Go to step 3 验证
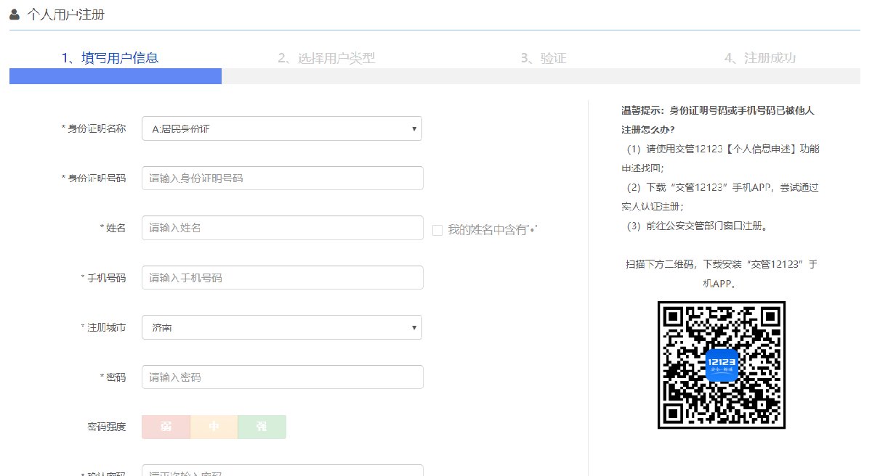 (543, 58)
